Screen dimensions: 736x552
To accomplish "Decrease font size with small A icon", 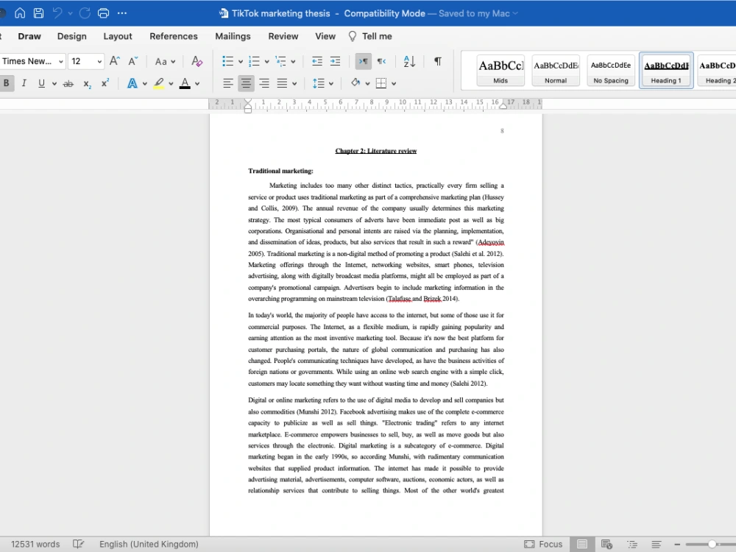I will (x=133, y=61).
